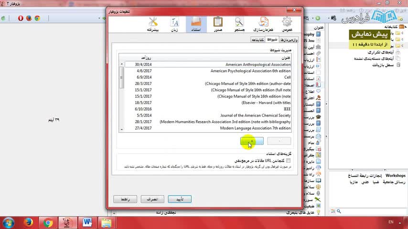Open the dropdown arrow left of dialog

tap(99, 18)
